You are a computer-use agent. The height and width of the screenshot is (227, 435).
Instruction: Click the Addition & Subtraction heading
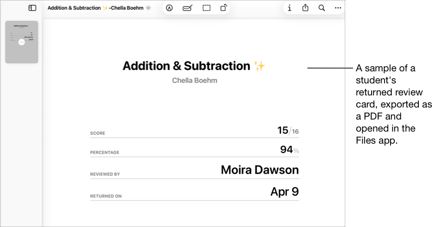pyautogui.click(x=186, y=66)
